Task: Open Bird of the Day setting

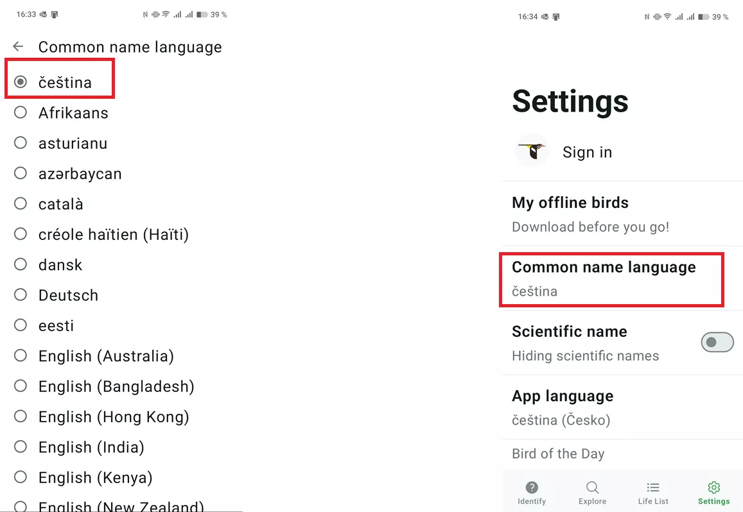Action: tap(558, 454)
